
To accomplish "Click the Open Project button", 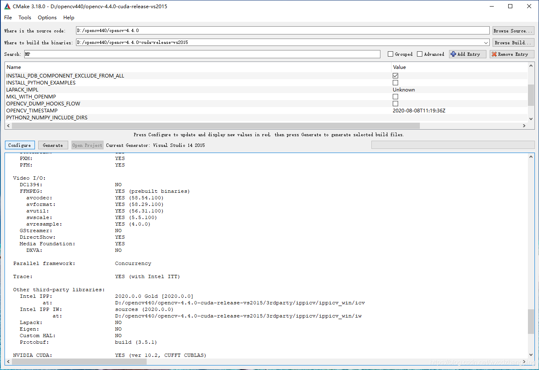I will (87, 145).
